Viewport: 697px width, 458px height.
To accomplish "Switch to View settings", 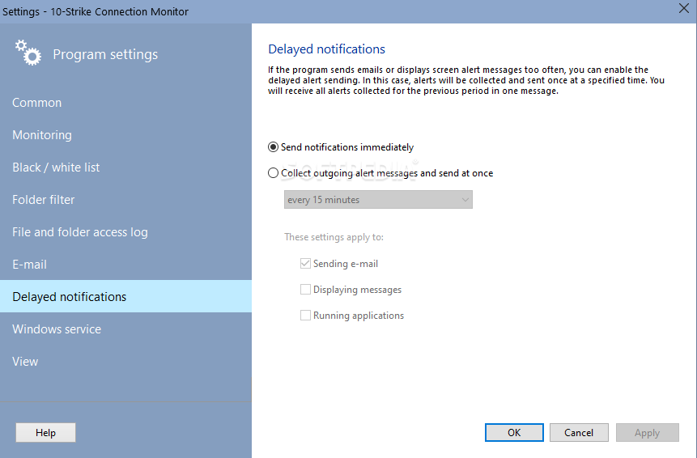I will coord(125,362).
